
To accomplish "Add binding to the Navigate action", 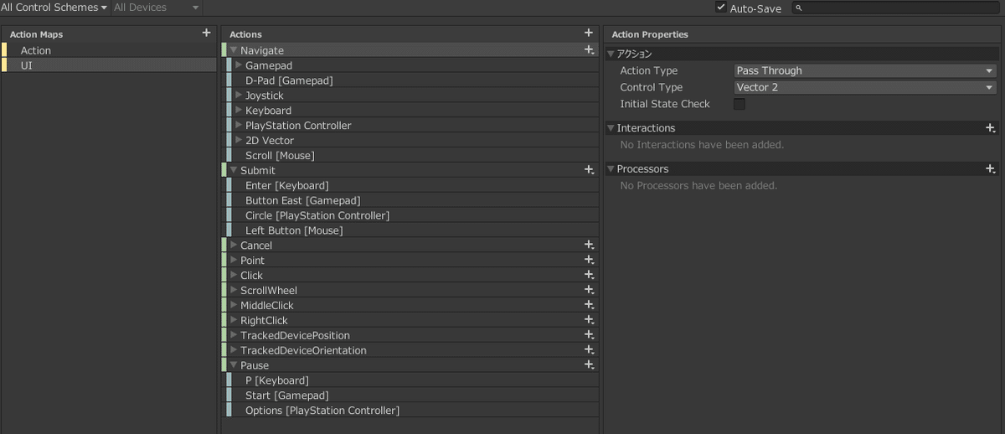I will [x=589, y=50].
